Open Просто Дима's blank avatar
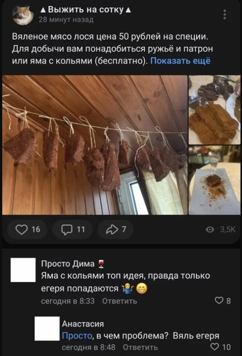 coord(23,270)
